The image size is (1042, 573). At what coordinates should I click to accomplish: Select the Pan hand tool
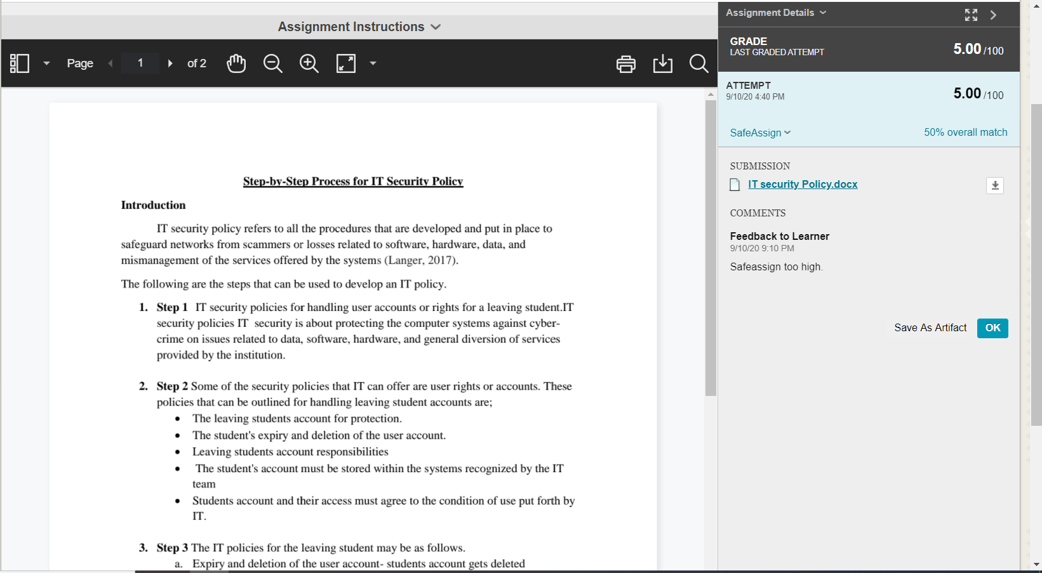click(x=236, y=63)
